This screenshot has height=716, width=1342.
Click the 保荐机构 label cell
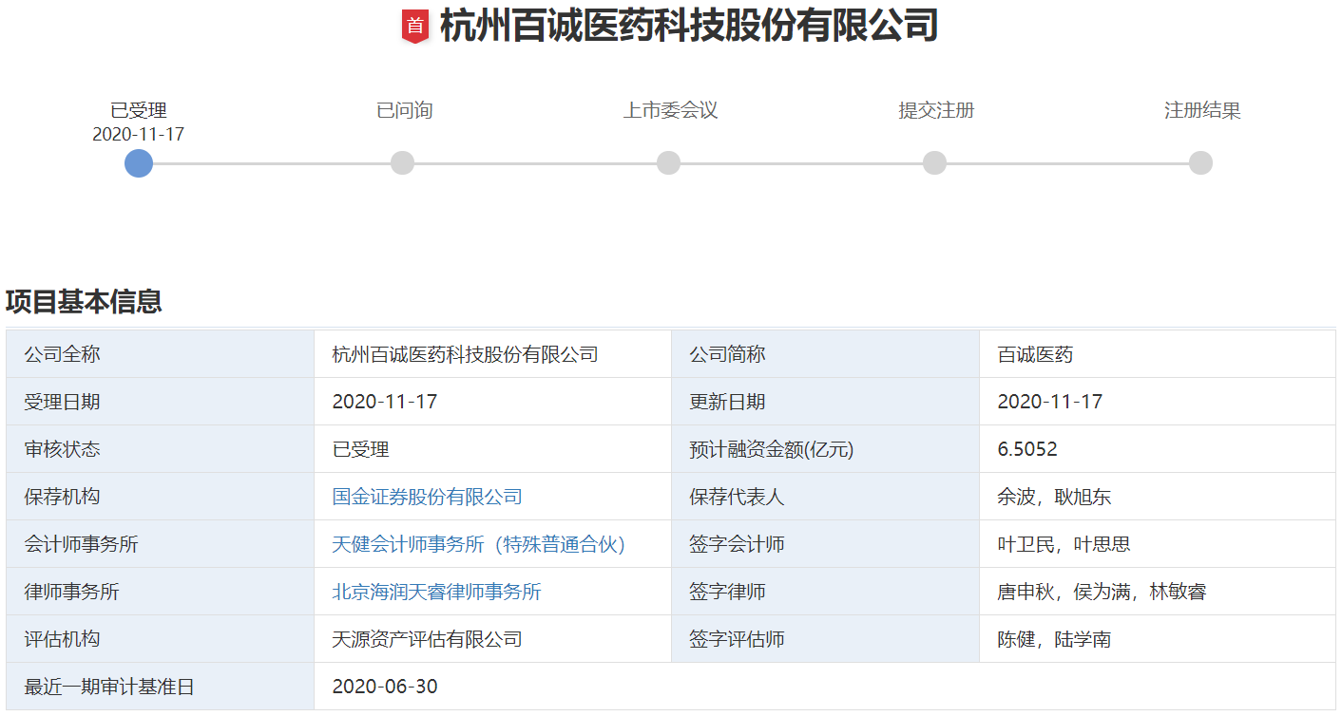[161, 497]
